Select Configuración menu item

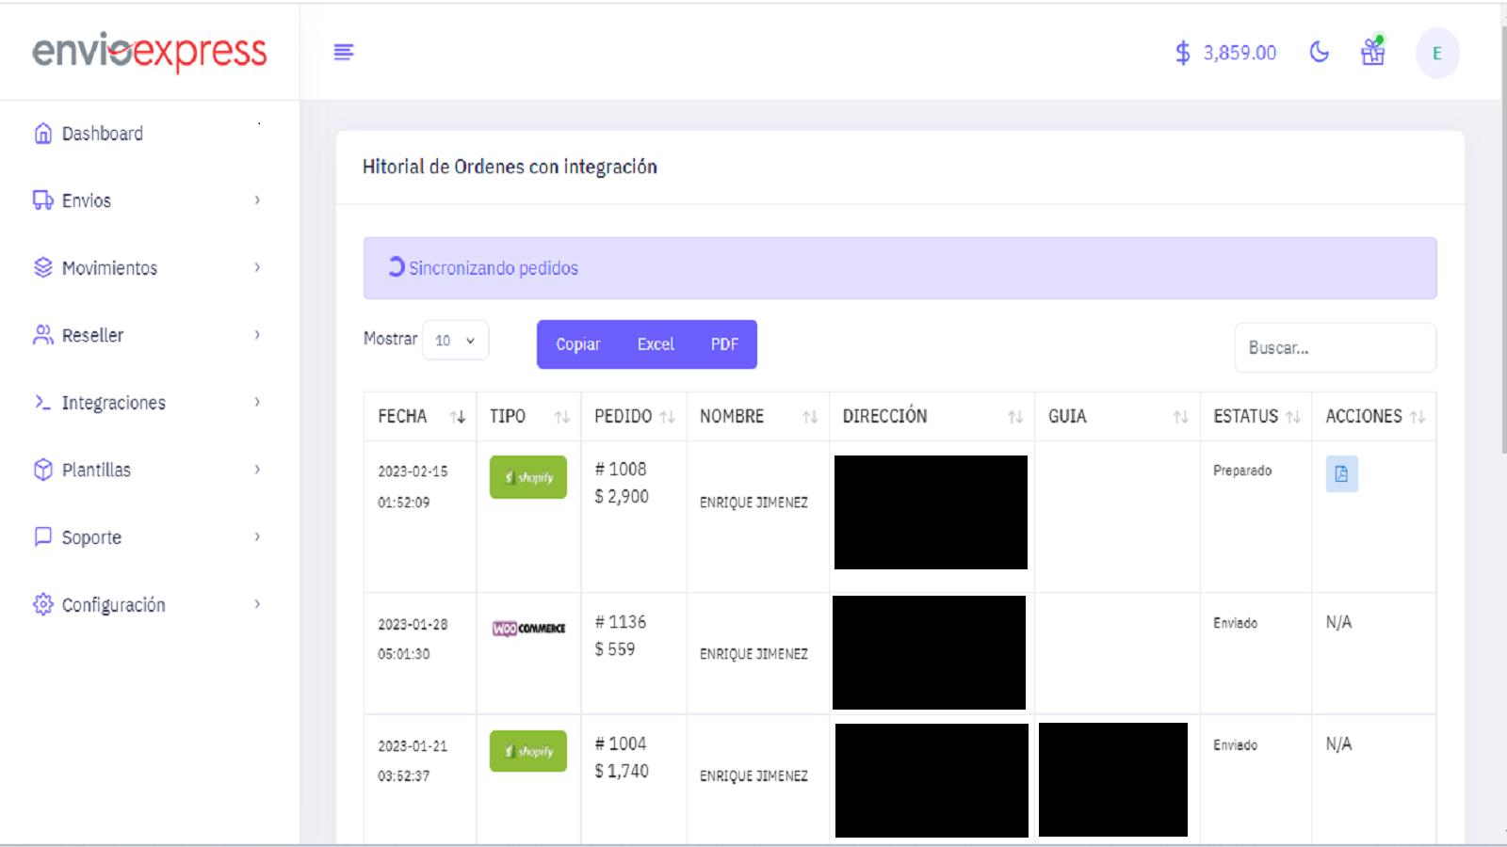coord(114,605)
